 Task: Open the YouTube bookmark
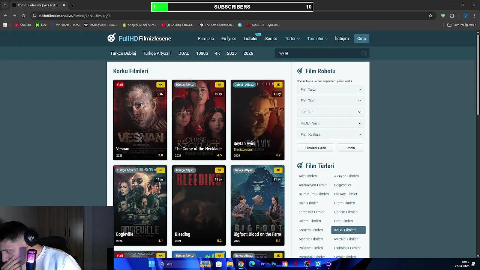pos(23,25)
